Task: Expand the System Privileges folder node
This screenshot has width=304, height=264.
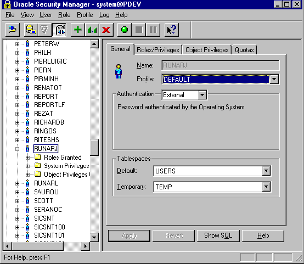Action: 28,166
